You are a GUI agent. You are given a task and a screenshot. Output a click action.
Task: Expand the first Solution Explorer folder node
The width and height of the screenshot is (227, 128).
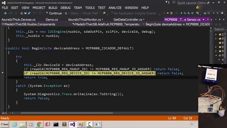[216, 34]
